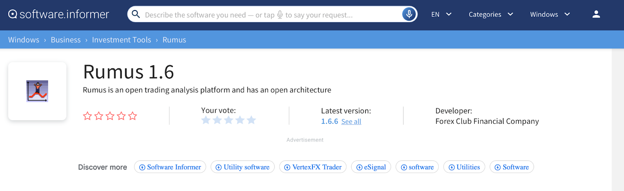Open the user account profile icon
The image size is (624, 191).
(x=596, y=14)
